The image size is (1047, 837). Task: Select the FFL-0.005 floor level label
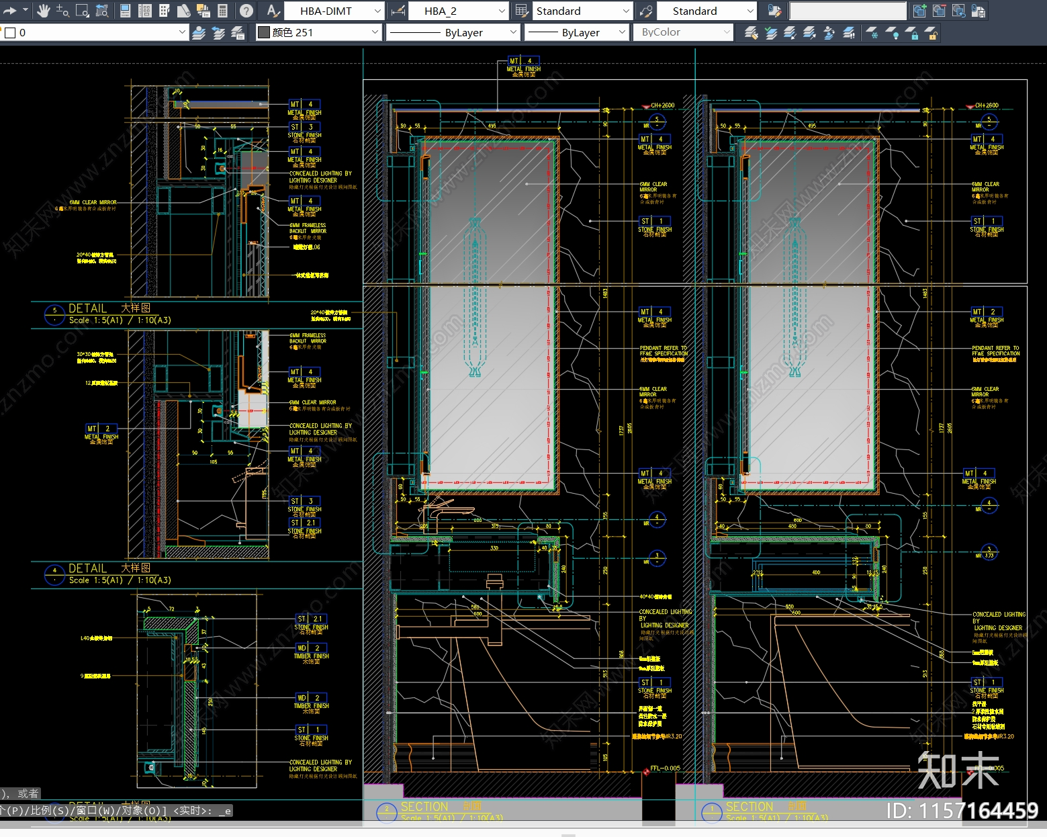pyautogui.click(x=665, y=768)
